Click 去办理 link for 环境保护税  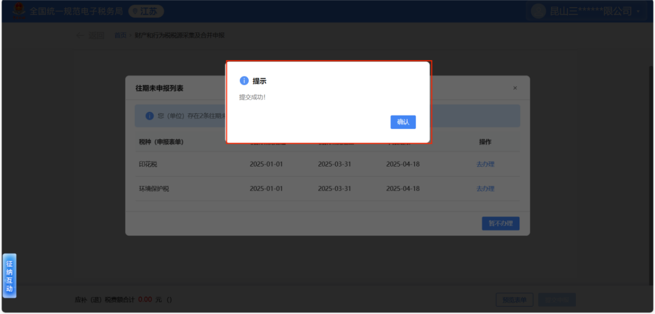[485, 189]
